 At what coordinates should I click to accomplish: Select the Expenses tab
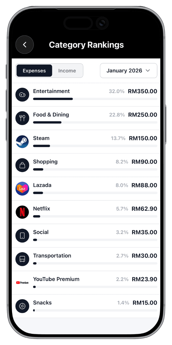point(34,71)
